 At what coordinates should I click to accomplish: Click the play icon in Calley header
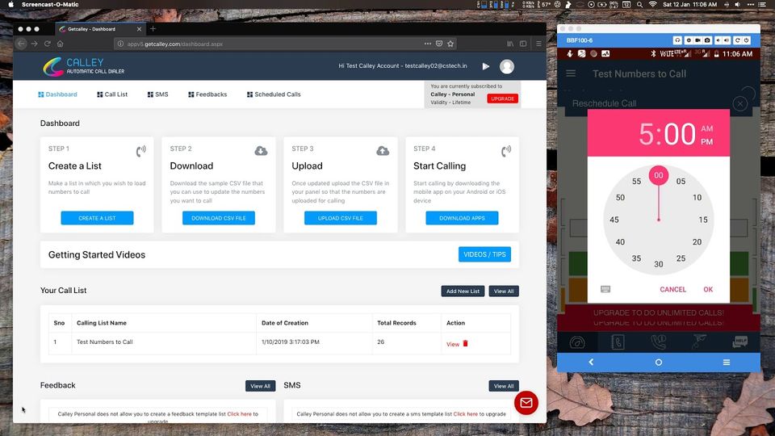point(486,66)
